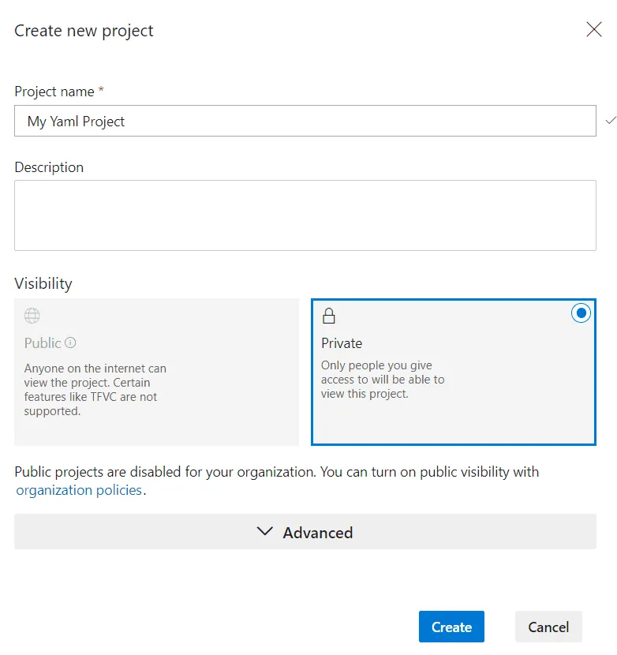617x655 pixels.
Task: Click the Project name input field
Action: pos(305,121)
